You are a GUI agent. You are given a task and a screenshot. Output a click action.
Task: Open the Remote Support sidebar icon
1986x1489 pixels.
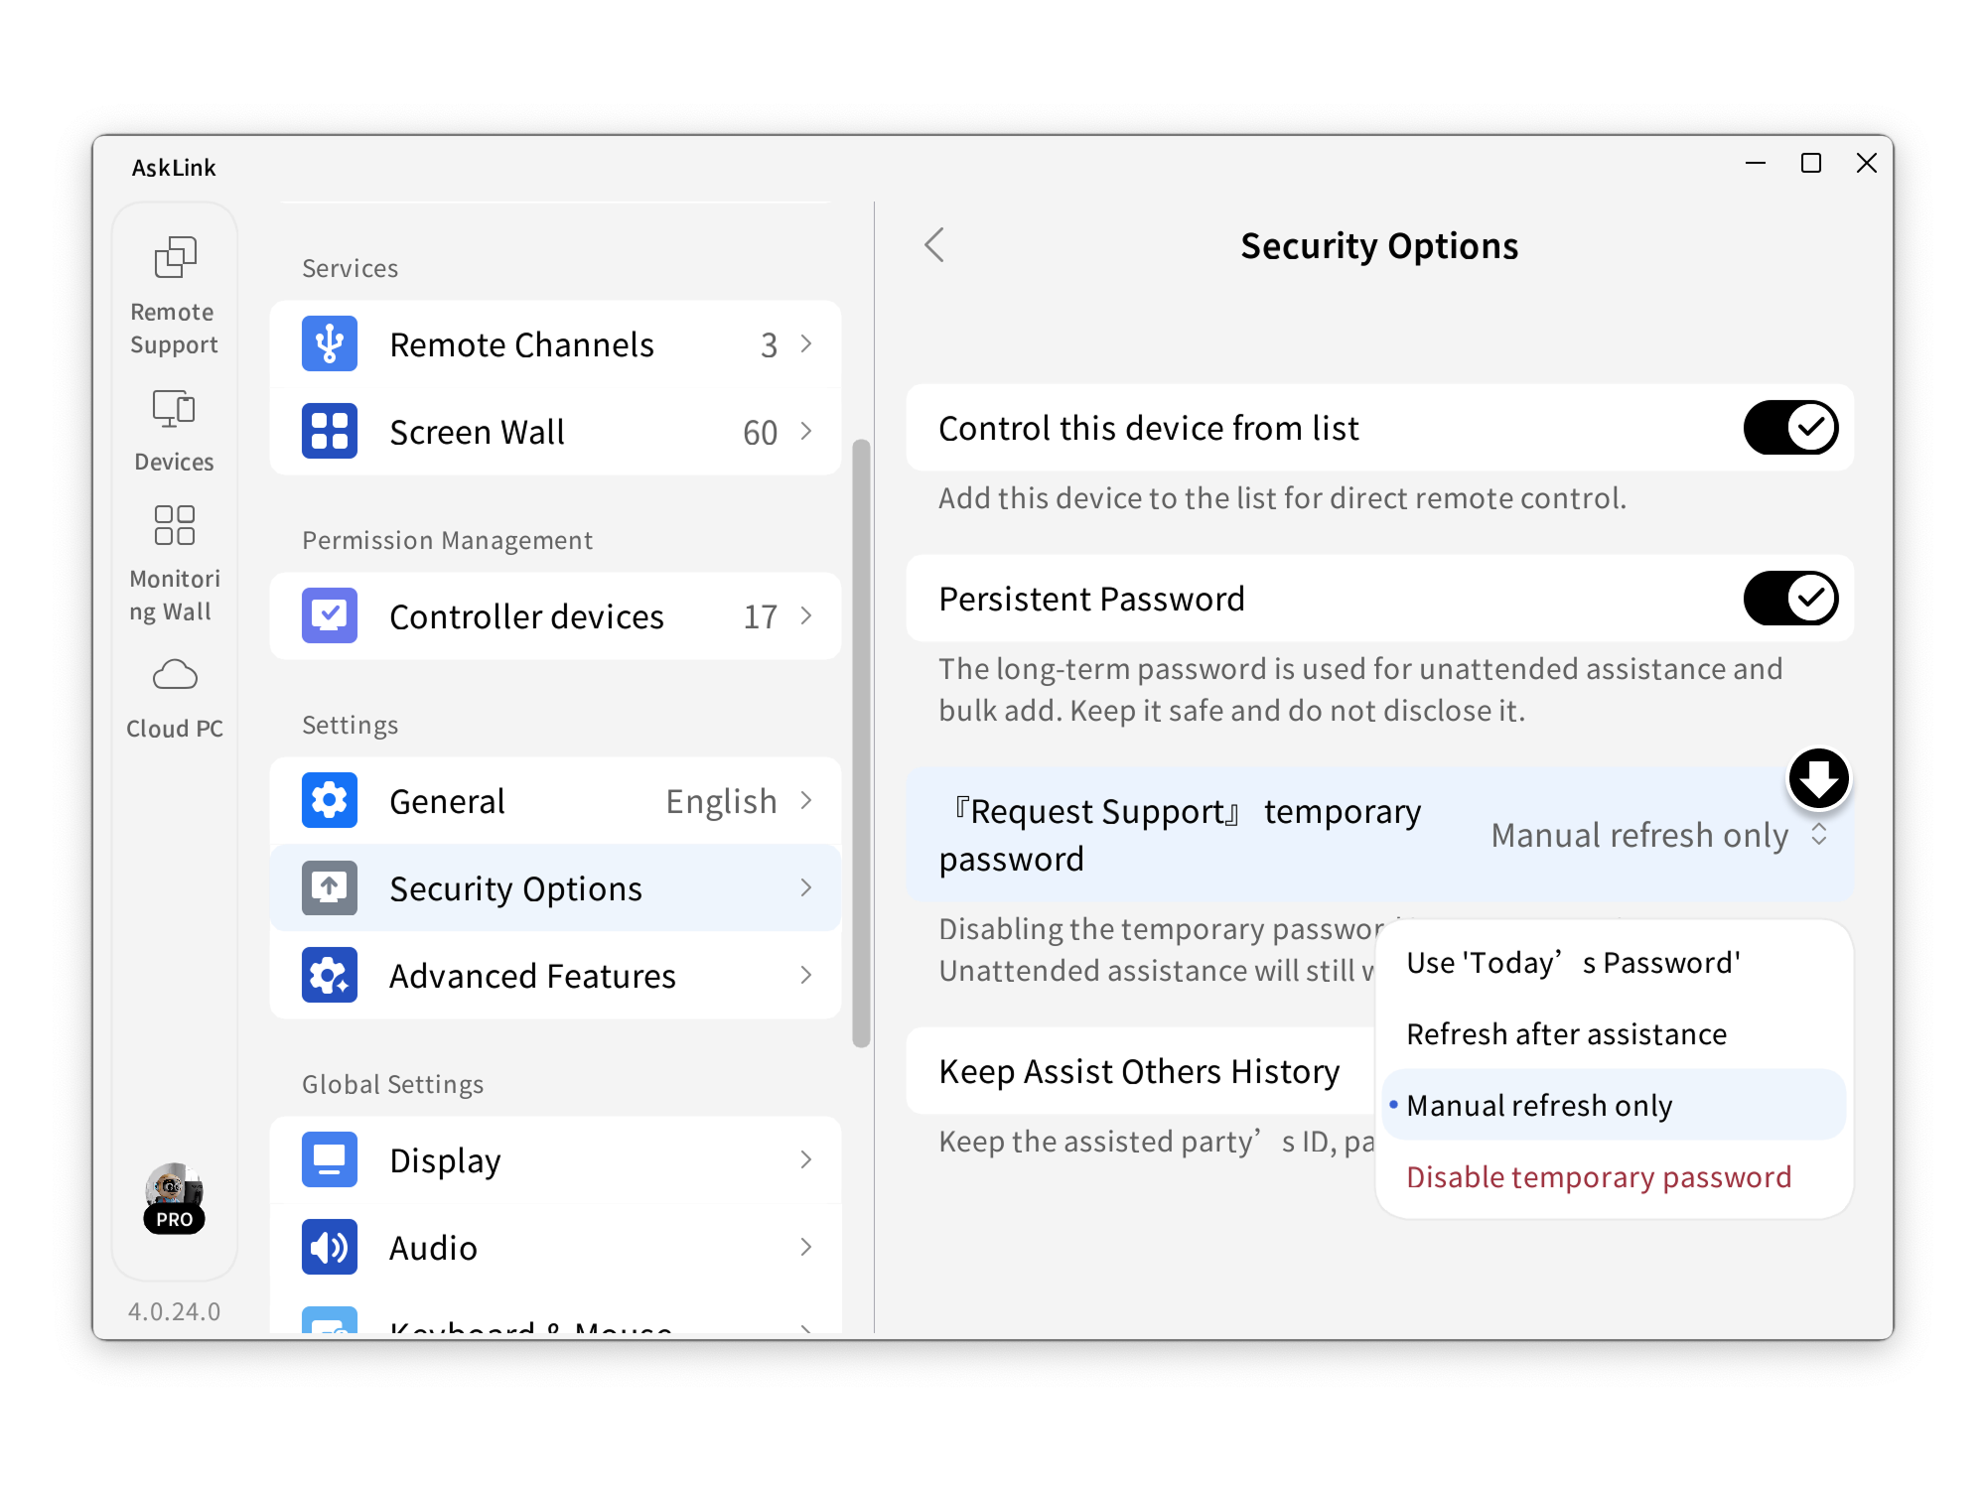(x=175, y=258)
